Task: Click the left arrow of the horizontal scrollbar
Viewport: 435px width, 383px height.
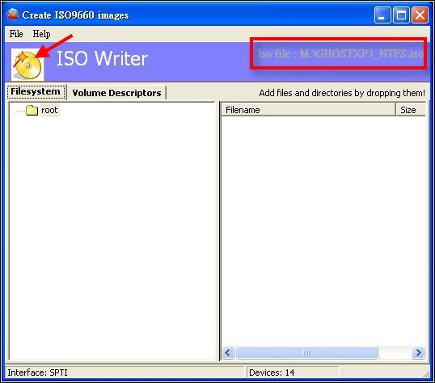Action: (x=228, y=353)
